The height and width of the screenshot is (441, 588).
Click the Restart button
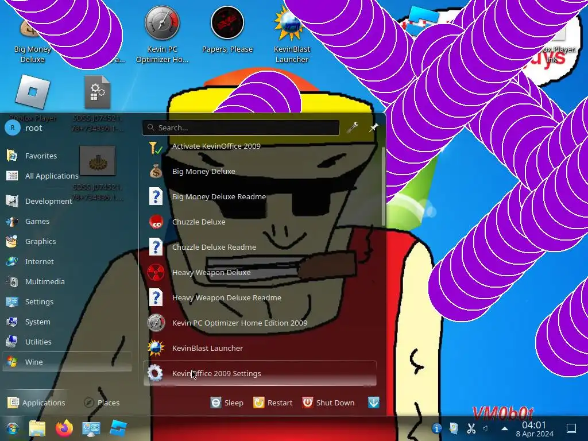click(x=273, y=403)
